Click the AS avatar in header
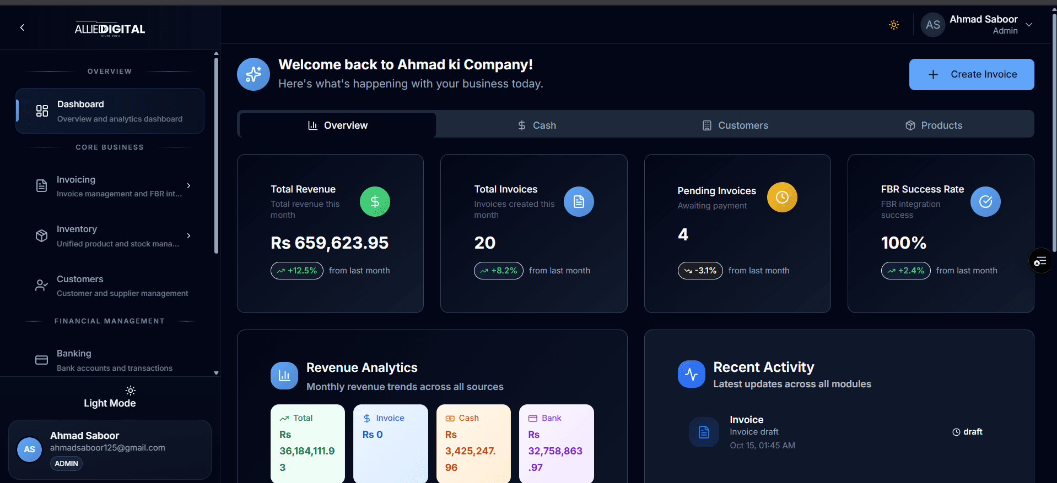The width and height of the screenshot is (1057, 483). point(933,25)
